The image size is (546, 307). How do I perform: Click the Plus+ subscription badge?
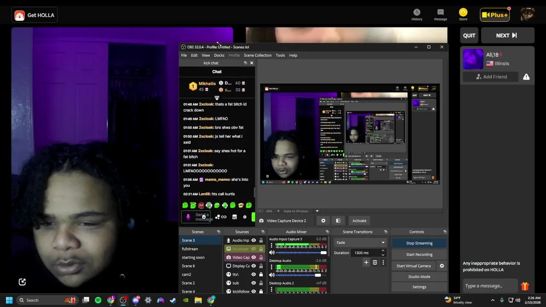coord(495,15)
